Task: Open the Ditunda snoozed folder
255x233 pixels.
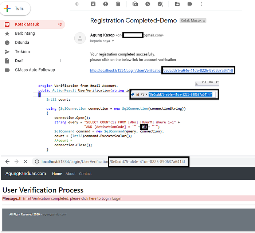Action: 22,43
